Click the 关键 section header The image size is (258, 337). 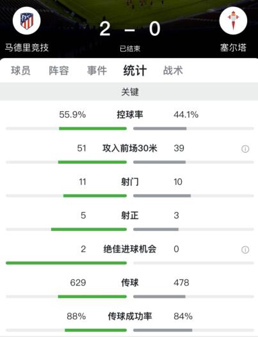coord(129,92)
